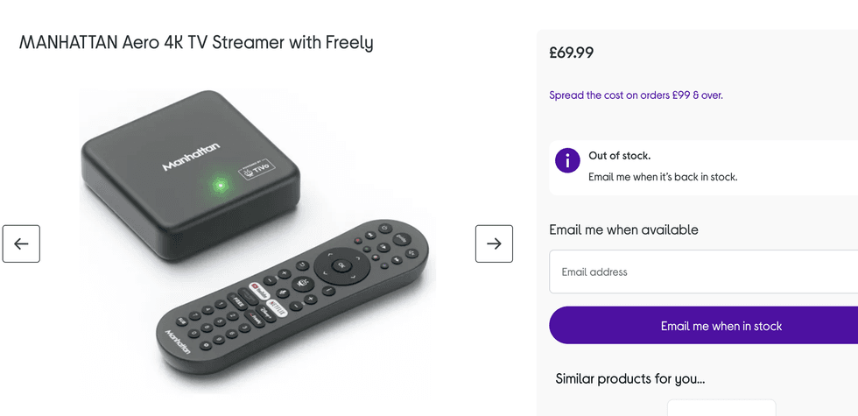Image resolution: width=858 pixels, height=416 pixels.
Task: Click the £69.99 price
Action: pyautogui.click(x=572, y=53)
